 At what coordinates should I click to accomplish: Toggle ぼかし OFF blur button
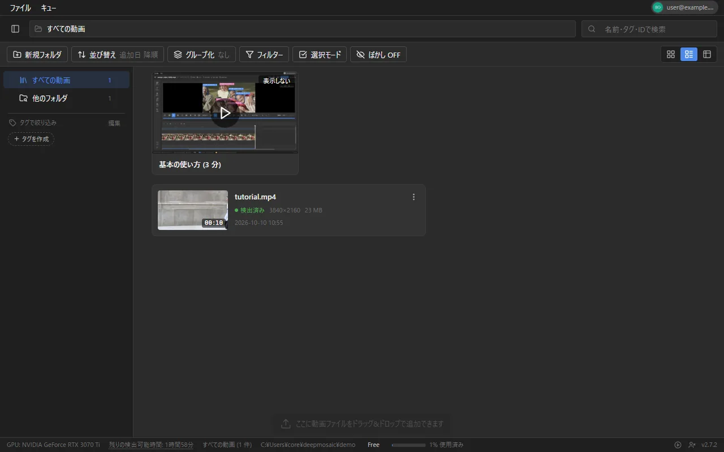[378, 55]
